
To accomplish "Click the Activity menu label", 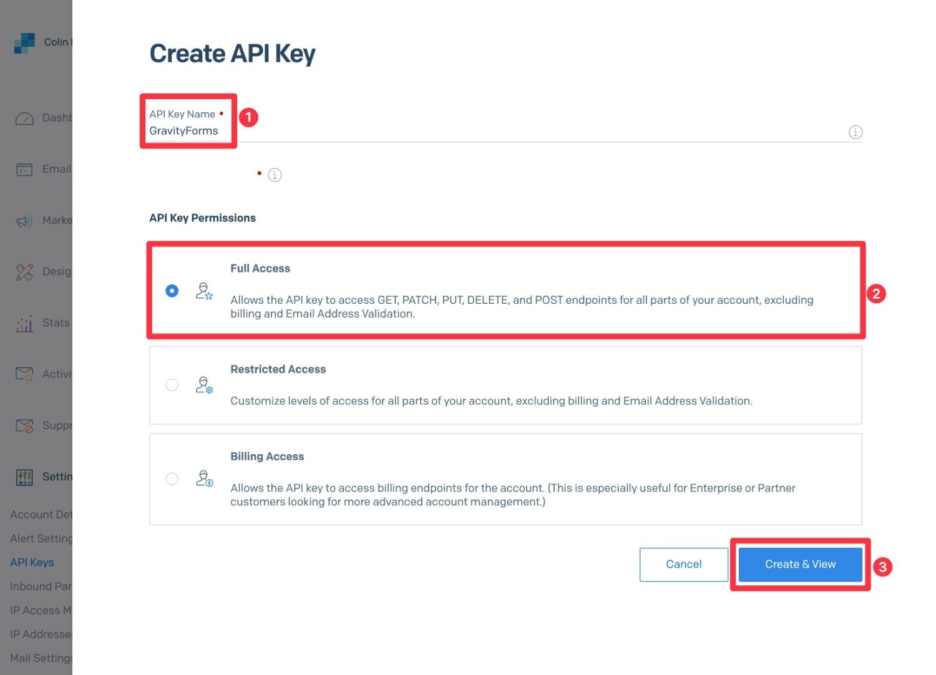I will (57, 374).
